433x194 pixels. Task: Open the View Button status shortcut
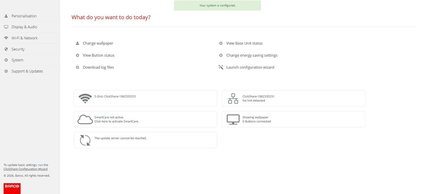(98, 55)
